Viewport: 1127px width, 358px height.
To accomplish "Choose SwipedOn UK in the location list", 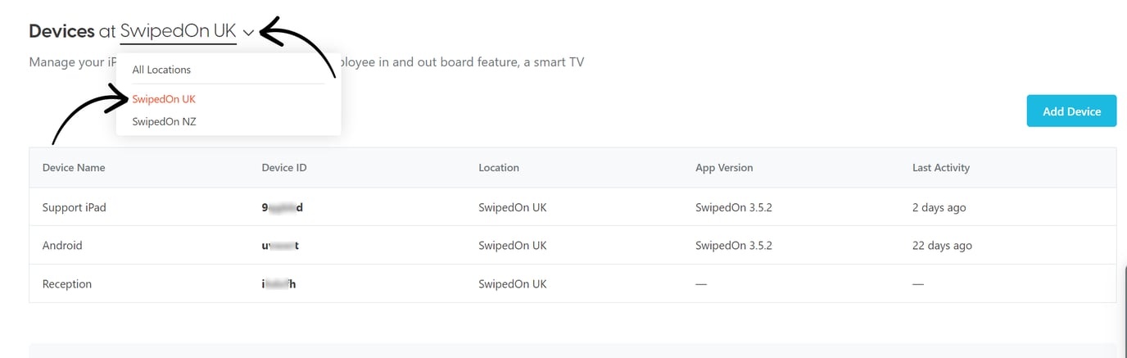I will pos(164,99).
